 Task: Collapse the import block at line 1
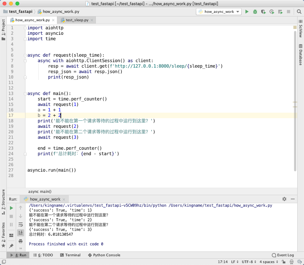click(x=25, y=28)
